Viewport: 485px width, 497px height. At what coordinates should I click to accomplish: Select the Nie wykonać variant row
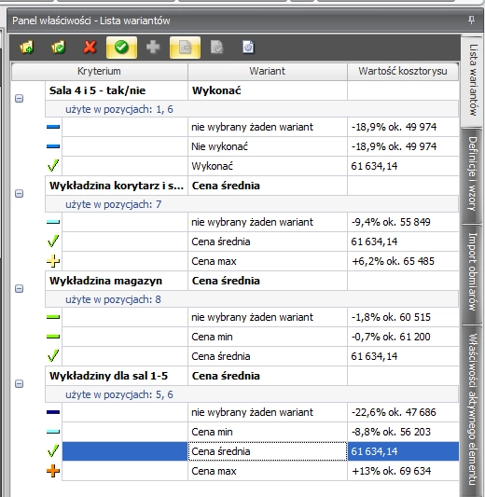pos(252,146)
